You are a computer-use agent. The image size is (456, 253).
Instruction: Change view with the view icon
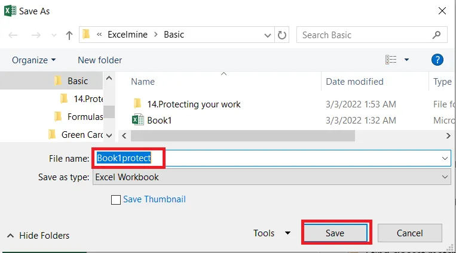tap(391, 60)
